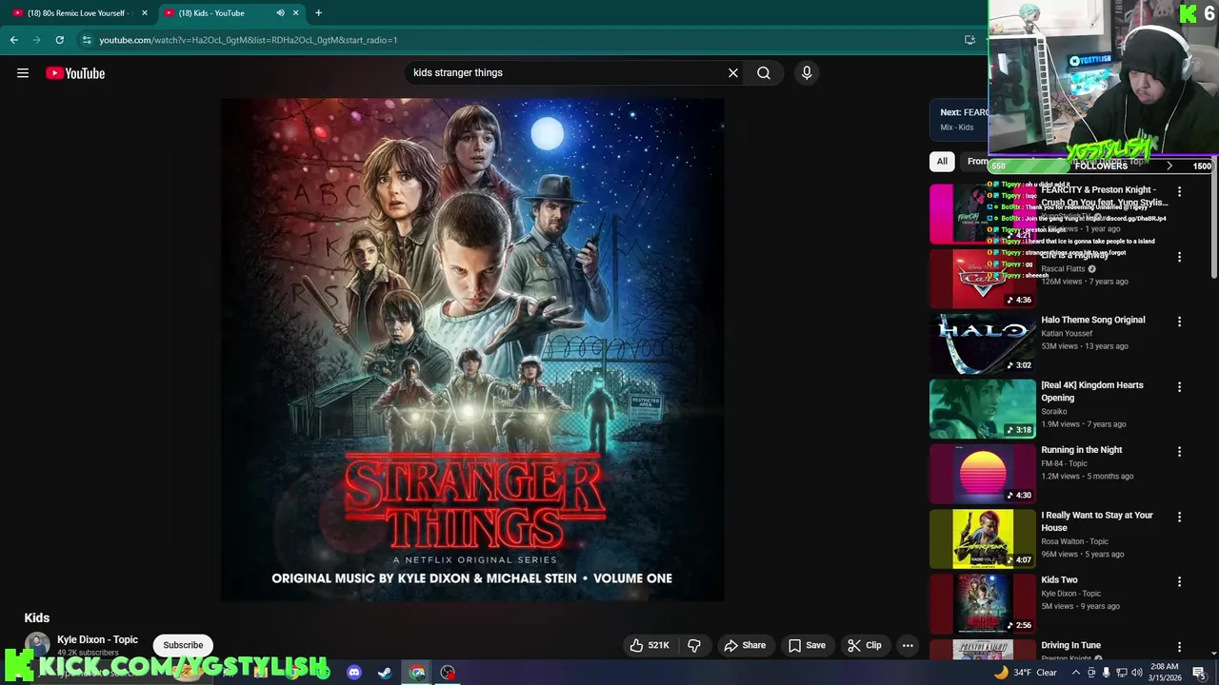Open more actions ellipsis beside Clip

coord(908,645)
